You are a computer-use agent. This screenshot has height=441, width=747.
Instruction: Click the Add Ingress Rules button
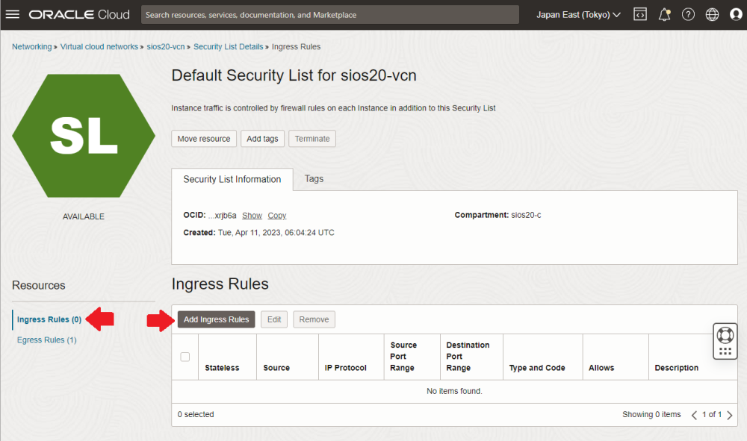pos(216,319)
